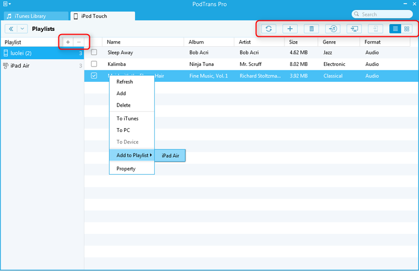Expand the Add to Playlist submenu
419x271 pixels.
132,156
